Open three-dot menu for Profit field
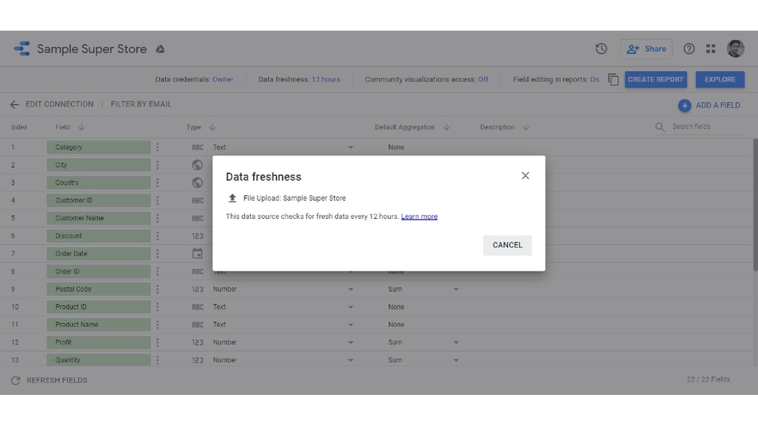Screen dimensions: 758x426 pos(157,342)
